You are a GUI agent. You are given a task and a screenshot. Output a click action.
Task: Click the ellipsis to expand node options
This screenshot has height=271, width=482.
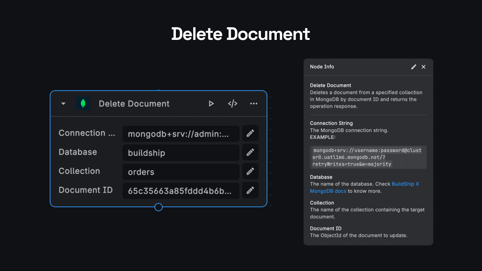253,104
